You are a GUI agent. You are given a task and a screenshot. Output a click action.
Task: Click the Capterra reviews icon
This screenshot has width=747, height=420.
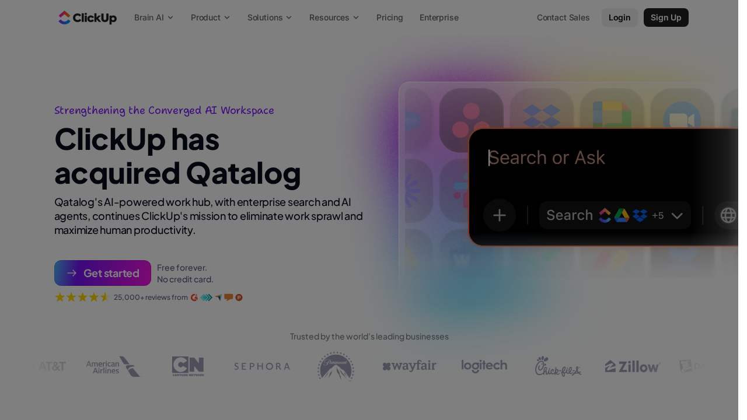pyautogui.click(x=206, y=297)
